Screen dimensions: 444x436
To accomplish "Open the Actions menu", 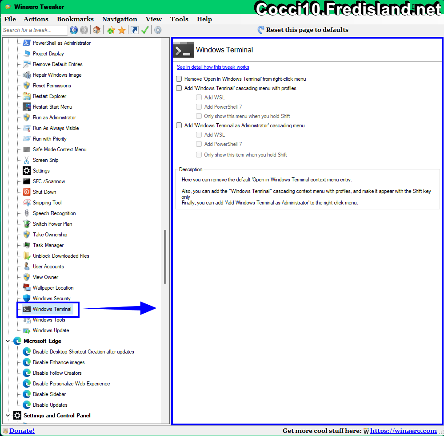I will pos(36,19).
